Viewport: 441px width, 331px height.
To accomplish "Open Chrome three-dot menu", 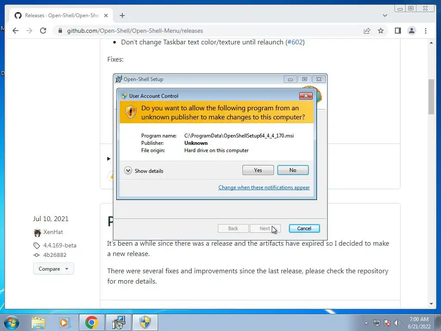I will [425, 31].
